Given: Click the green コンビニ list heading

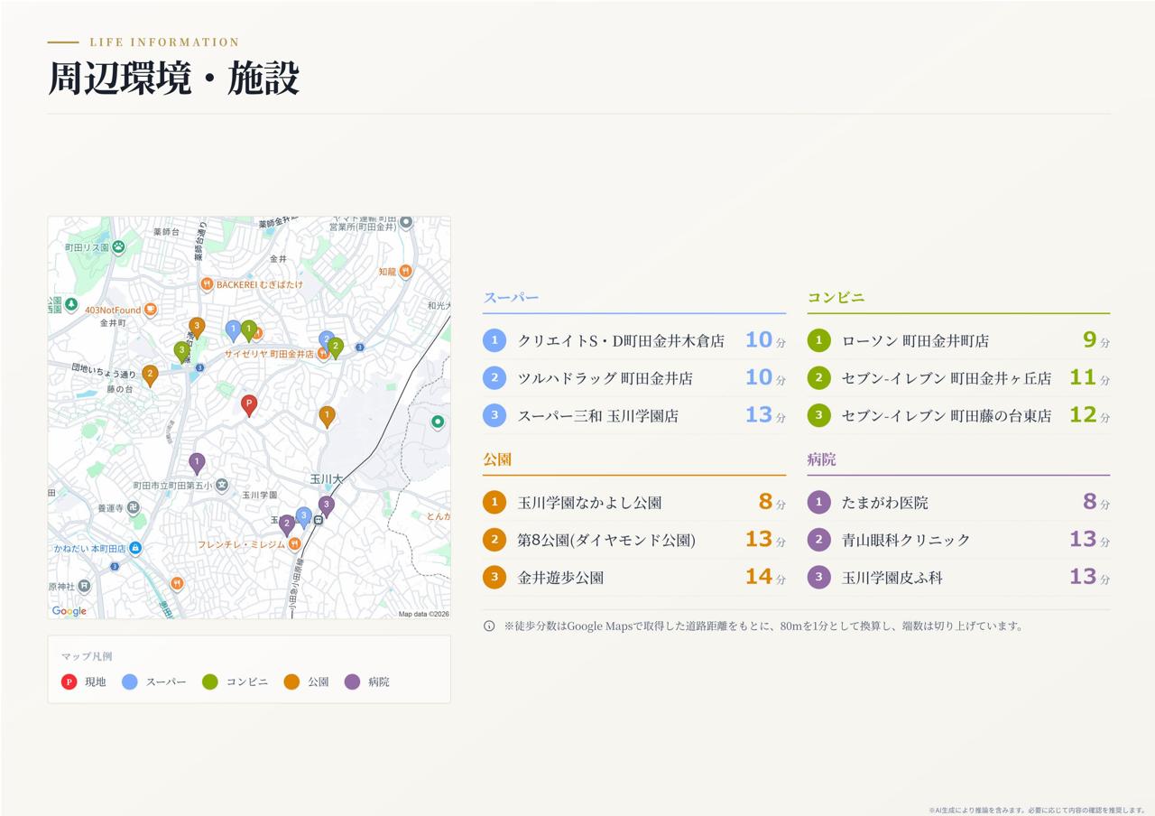Looking at the screenshot, I should coord(836,297).
